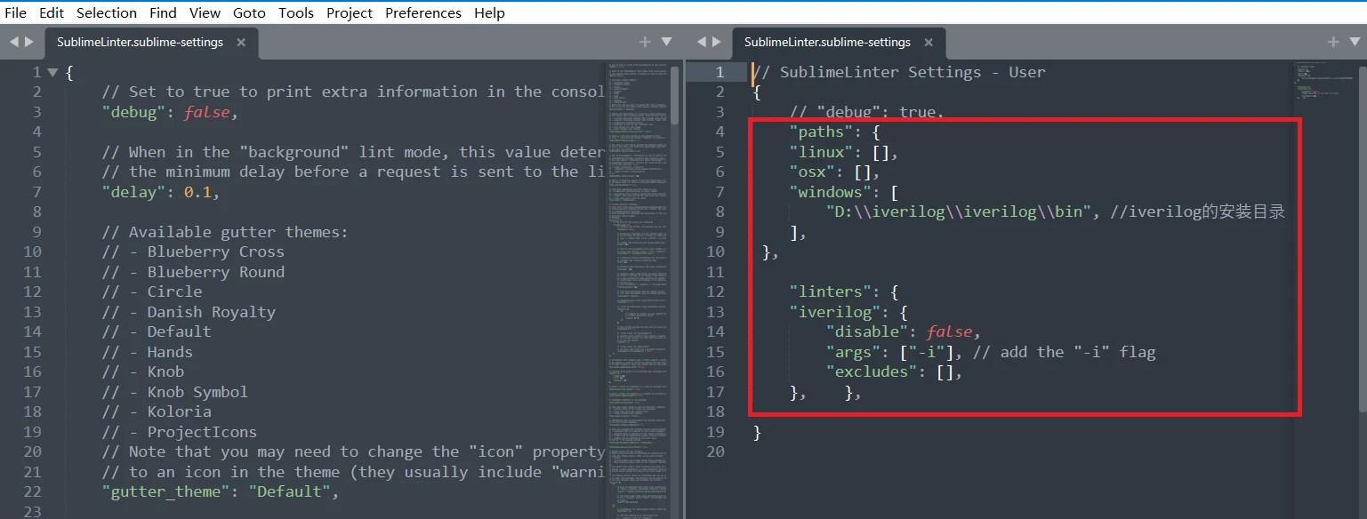Click the forward navigation arrow in left pane

coord(28,41)
